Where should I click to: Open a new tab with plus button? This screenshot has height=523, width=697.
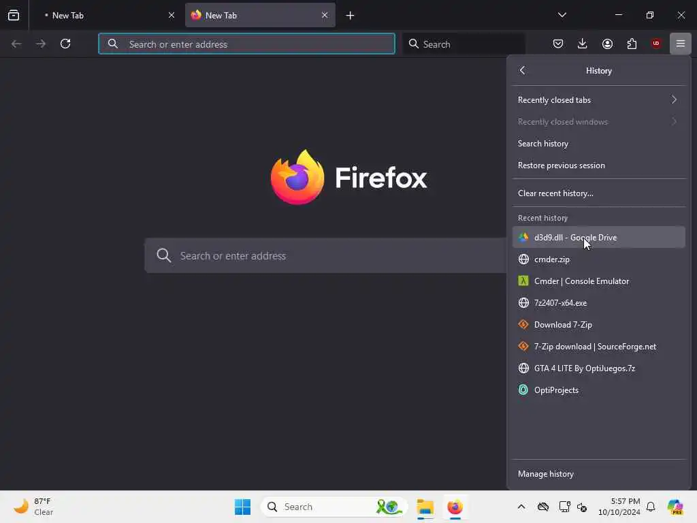click(351, 16)
